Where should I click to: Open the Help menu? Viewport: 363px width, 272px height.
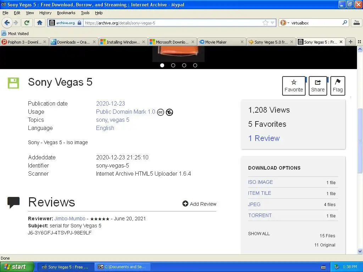(x=99, y=13)
